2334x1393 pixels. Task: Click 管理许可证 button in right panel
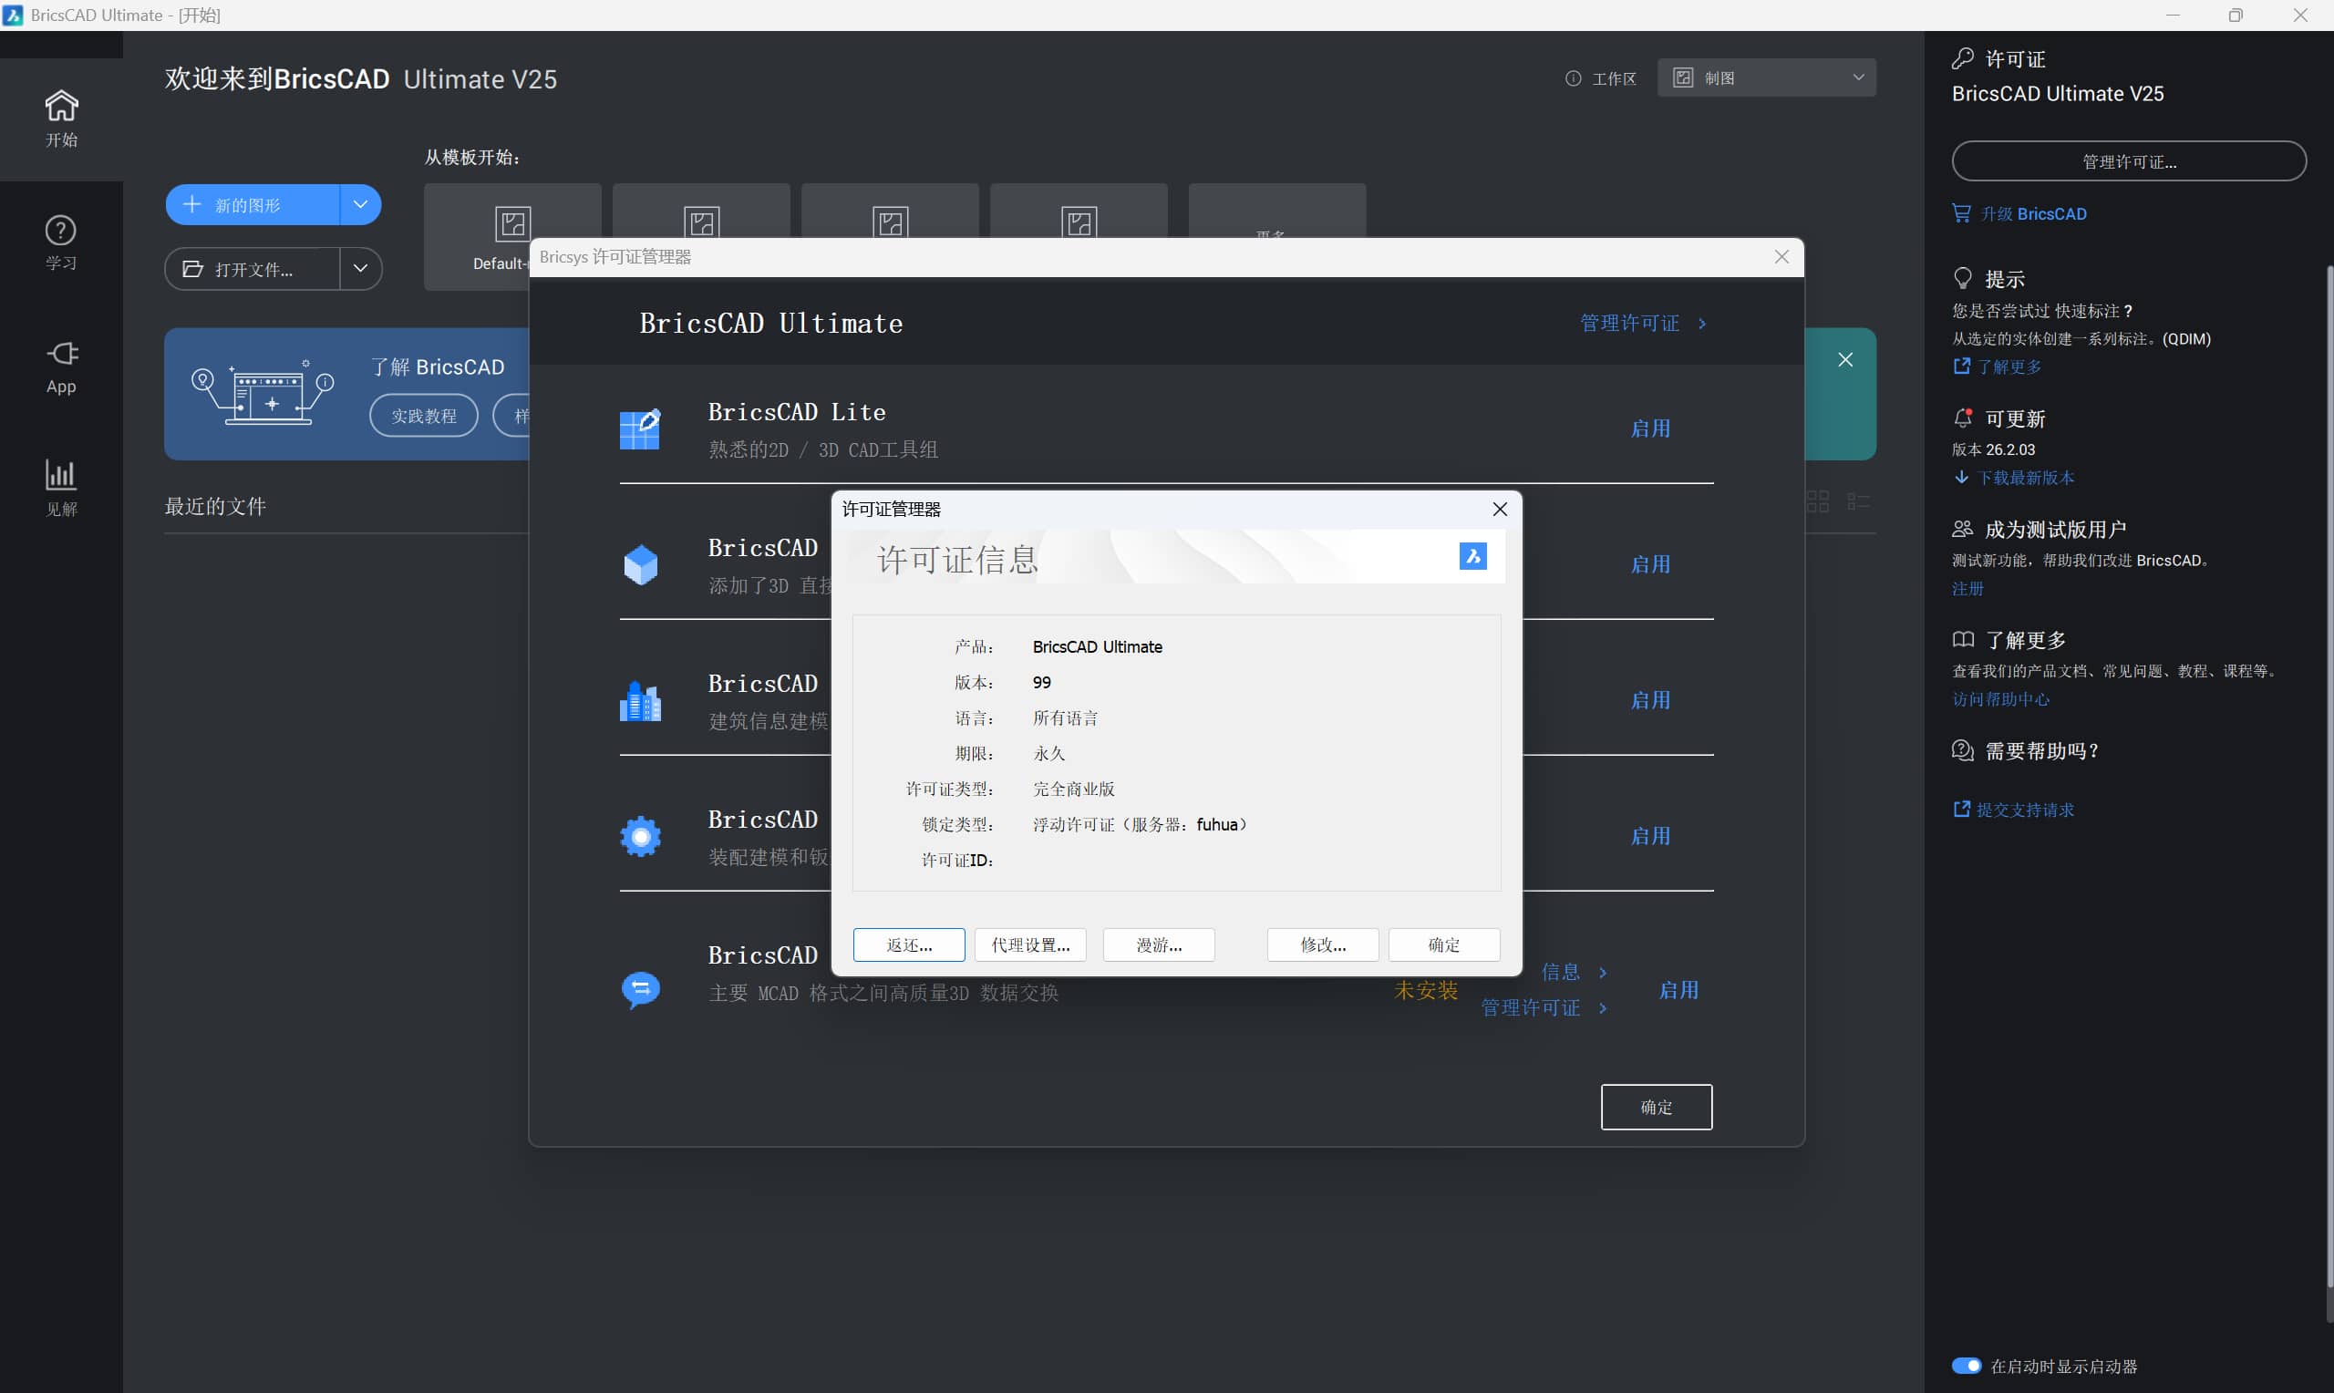(x=2129, y=161)
